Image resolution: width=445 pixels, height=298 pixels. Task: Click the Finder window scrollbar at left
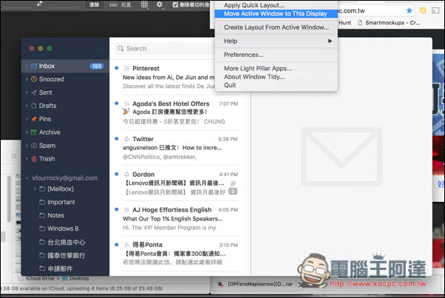click(9, 199)
